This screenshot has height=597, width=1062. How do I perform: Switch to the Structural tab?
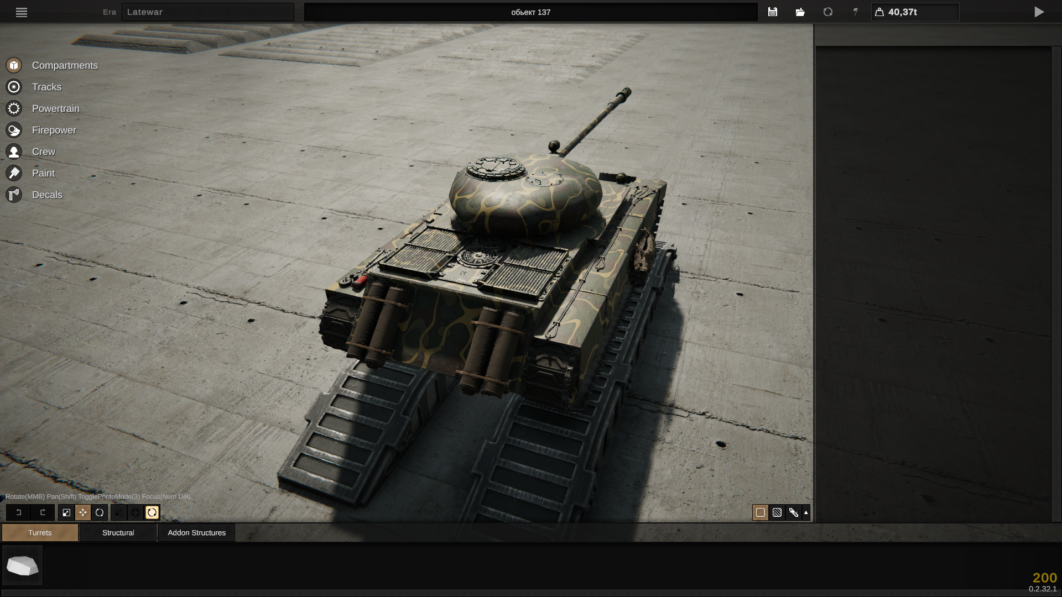click(118, 532)
